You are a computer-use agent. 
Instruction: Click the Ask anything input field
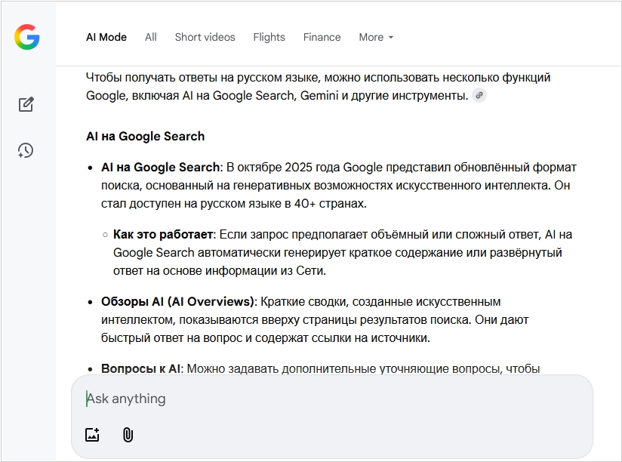[x=332, y=399]
